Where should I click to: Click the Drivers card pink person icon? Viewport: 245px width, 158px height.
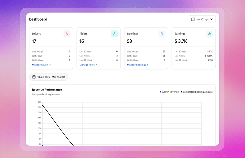(x=67, y=34)
